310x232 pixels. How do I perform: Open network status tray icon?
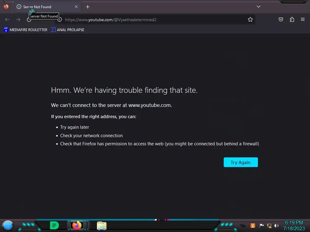pos(269,226)
